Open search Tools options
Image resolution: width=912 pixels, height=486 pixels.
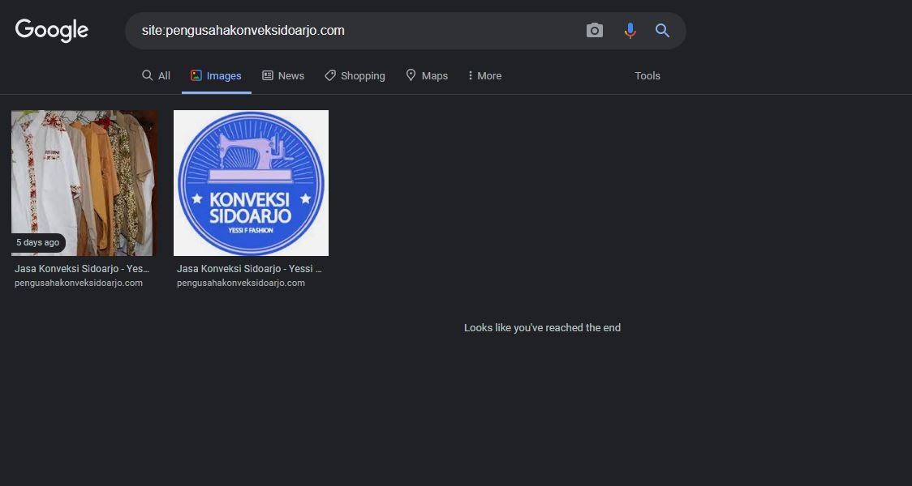pos(647,75)
